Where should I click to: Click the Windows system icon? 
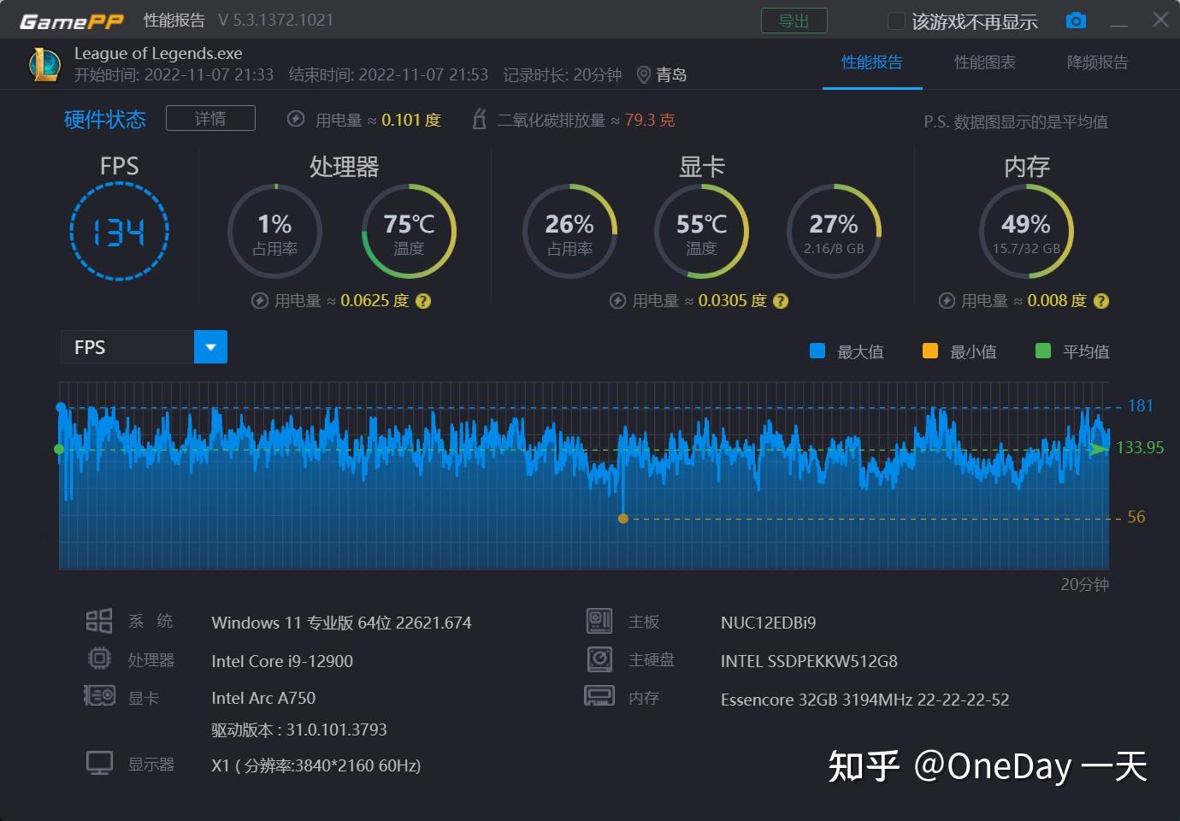coord(99,621)
